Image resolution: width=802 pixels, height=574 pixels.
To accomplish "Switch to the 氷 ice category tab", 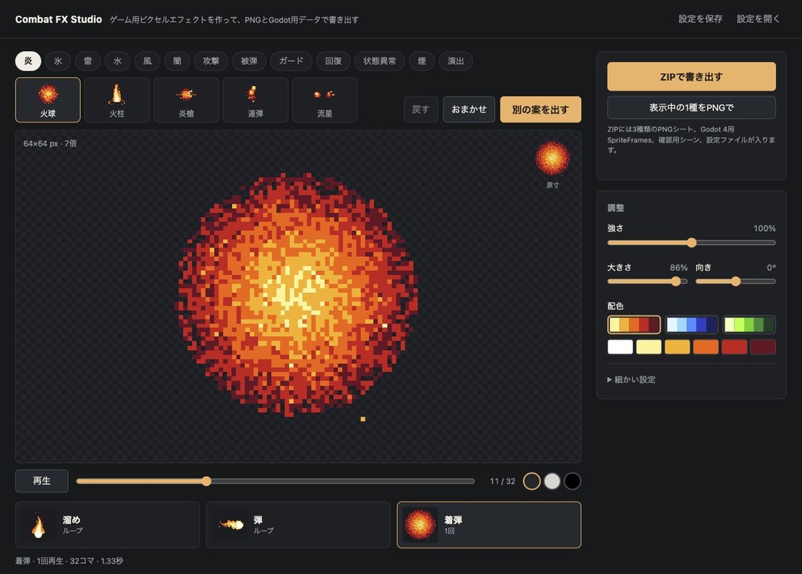I will (58, 61).
